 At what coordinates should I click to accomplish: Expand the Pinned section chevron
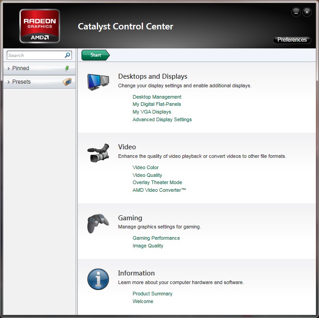(x=9, y=68)
